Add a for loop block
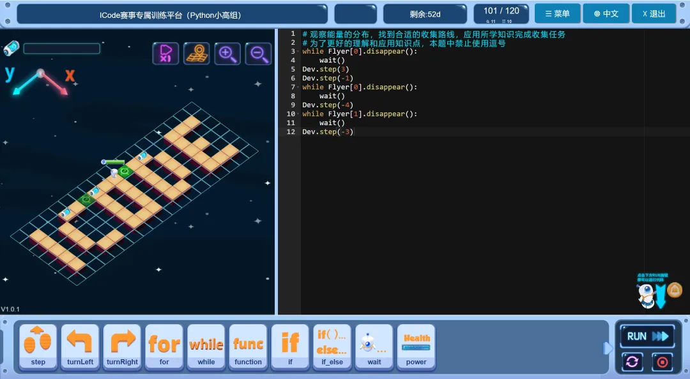690x379 pixels. click(164, 347)
